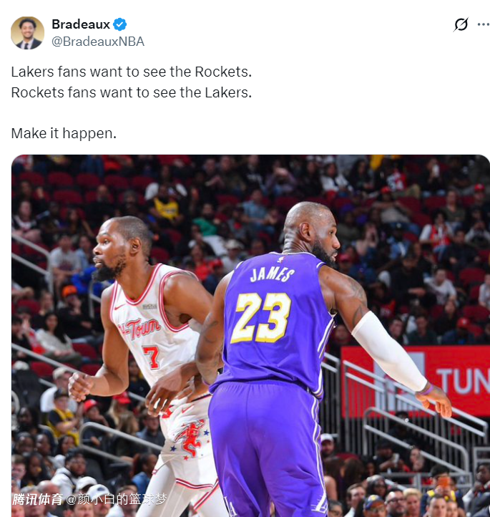Click the blue verified badge
Image resolution: width=490 pixels, height=517 pixels.
coord(120,24)
